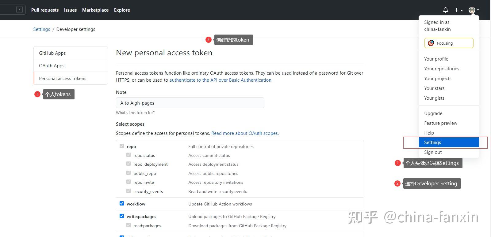Click the Select scopes label

tap(130, 124)
